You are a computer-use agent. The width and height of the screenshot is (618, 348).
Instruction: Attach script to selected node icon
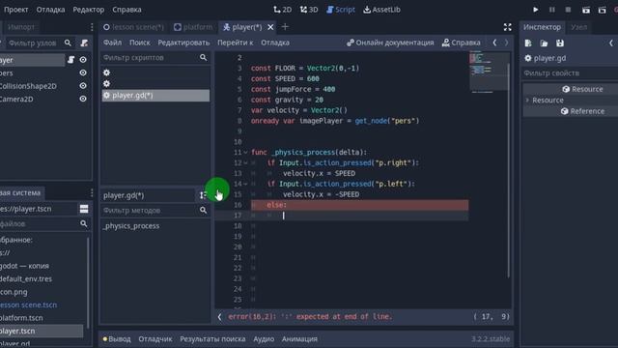coord(84,43)
